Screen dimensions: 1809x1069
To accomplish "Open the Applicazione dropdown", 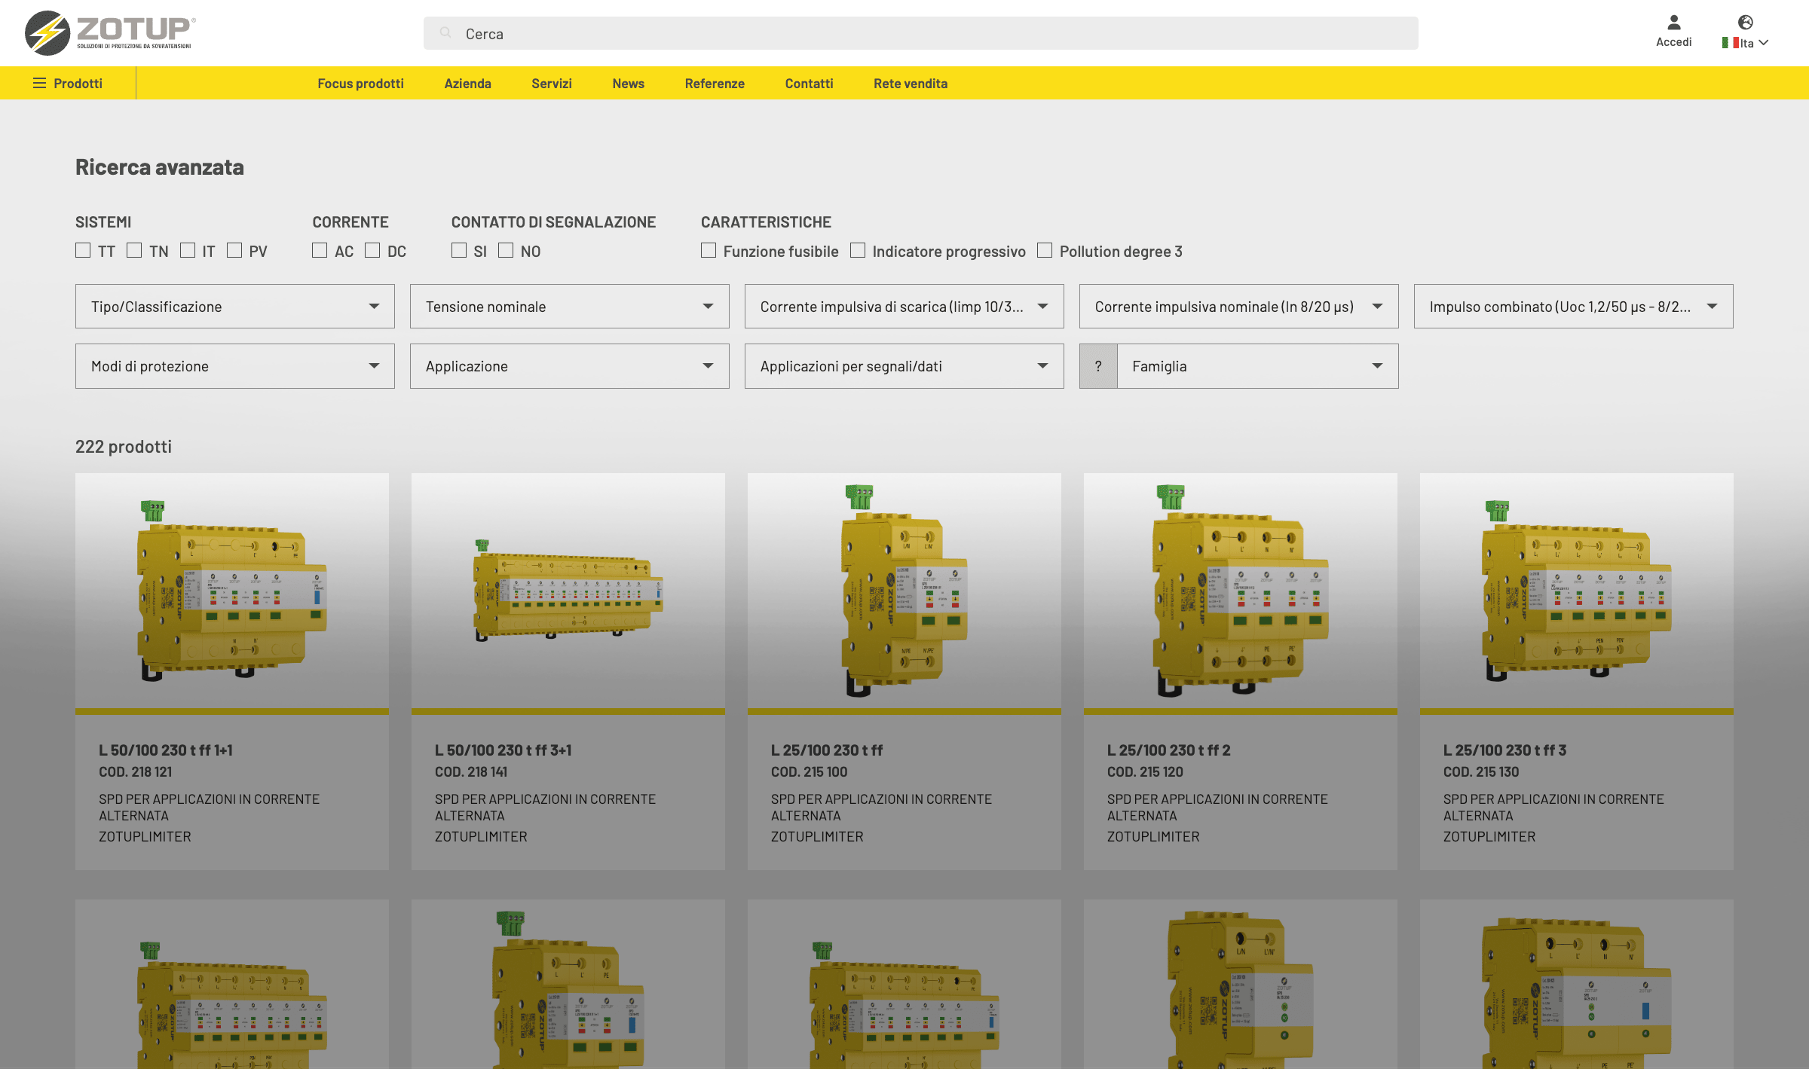I will (570, 366).
